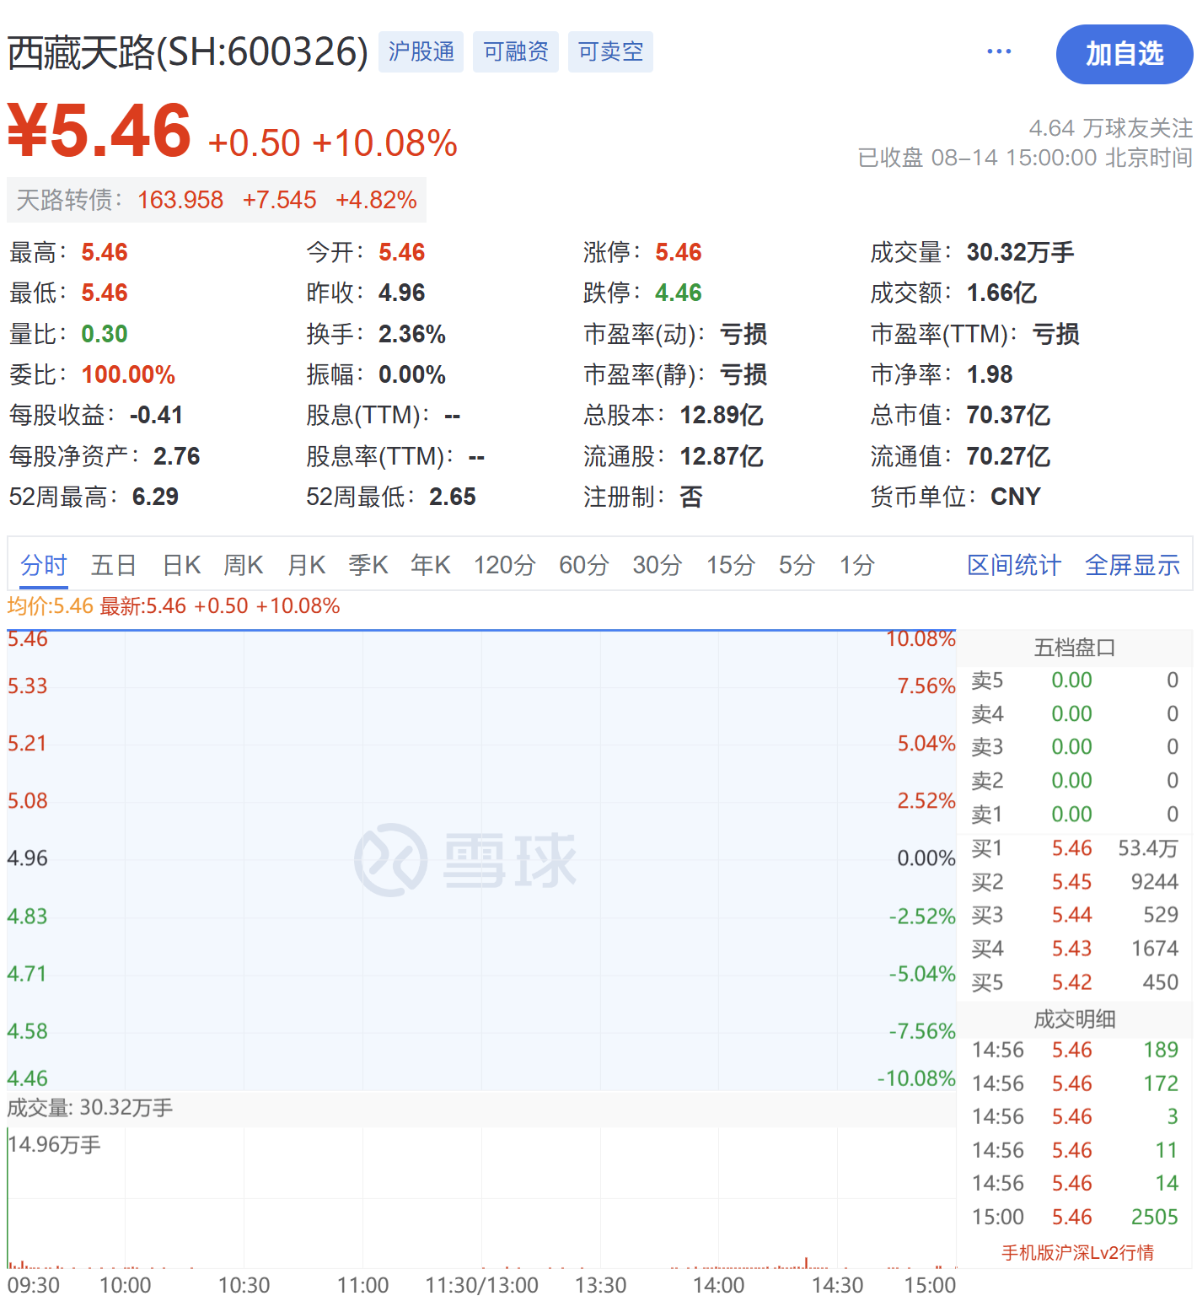The image size is (1197, 1296).
Task: Select the 可融资 tag
Action: pos(516,51)
